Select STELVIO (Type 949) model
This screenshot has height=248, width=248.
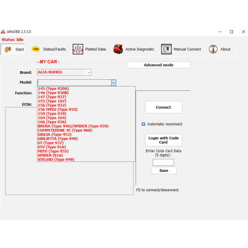pos(86,159)
